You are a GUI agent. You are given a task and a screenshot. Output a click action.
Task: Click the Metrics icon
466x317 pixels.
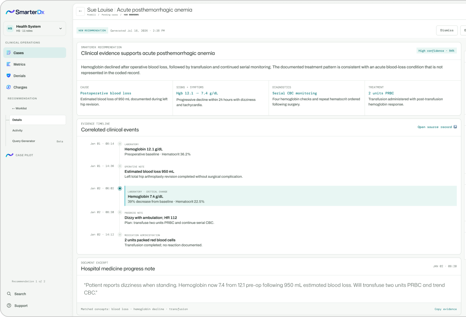(x=9, y=64)
